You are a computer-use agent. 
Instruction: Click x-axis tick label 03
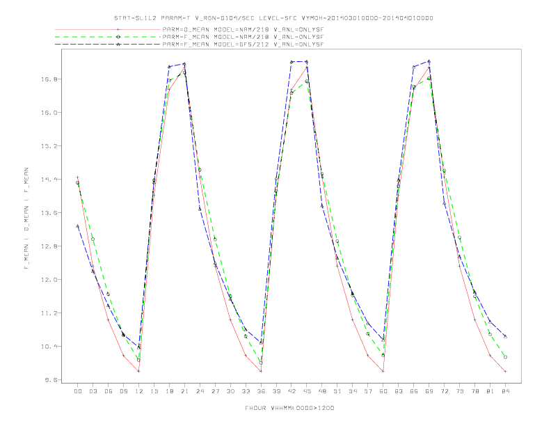pyautogui.click(x=93, y=391)
